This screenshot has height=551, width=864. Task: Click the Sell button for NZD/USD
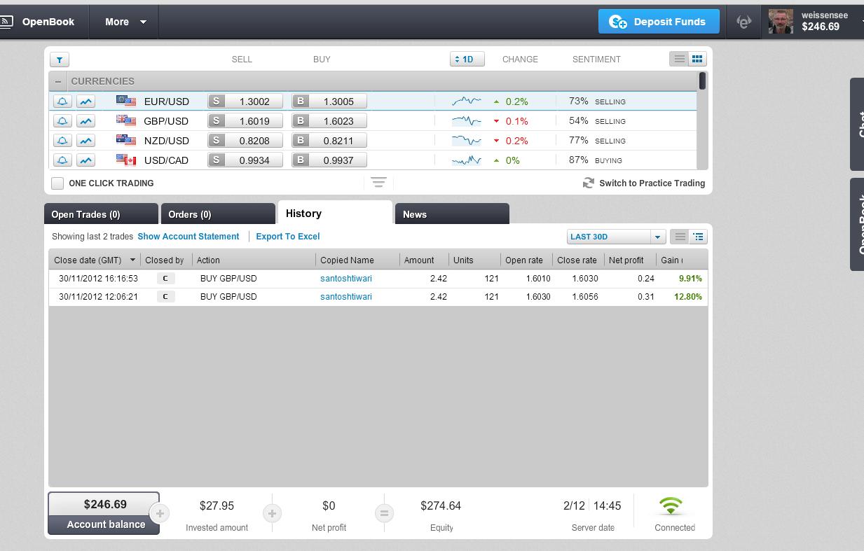click(x=245, y=141)
